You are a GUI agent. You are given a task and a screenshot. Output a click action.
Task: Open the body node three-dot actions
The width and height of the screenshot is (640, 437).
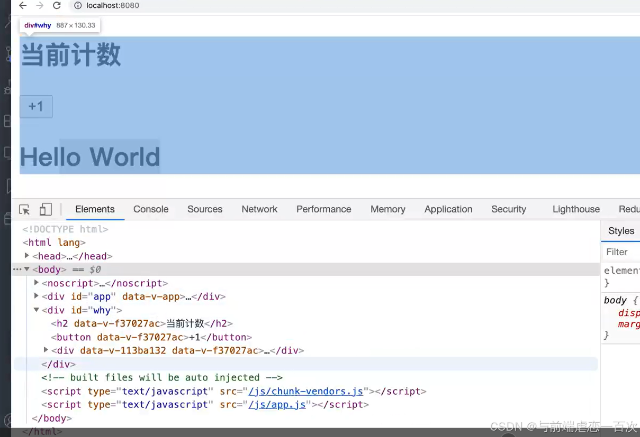[17, 269]
